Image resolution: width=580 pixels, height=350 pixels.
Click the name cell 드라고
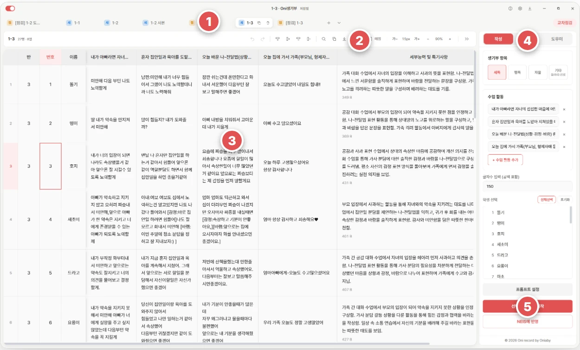tap(73, 273)
